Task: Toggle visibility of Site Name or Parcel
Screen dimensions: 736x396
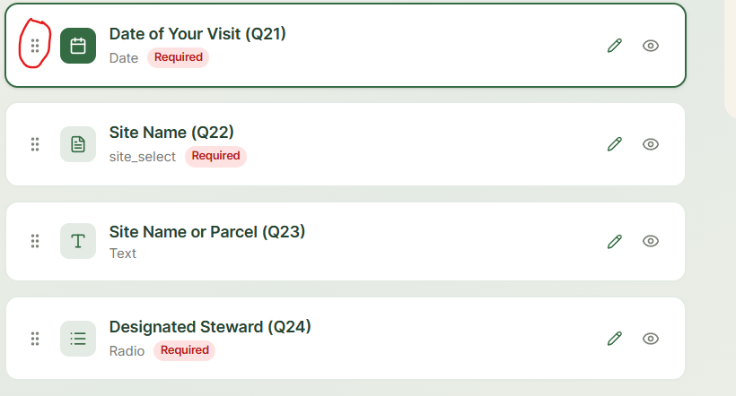Action: pyautogui.click(x=652, y=241)
